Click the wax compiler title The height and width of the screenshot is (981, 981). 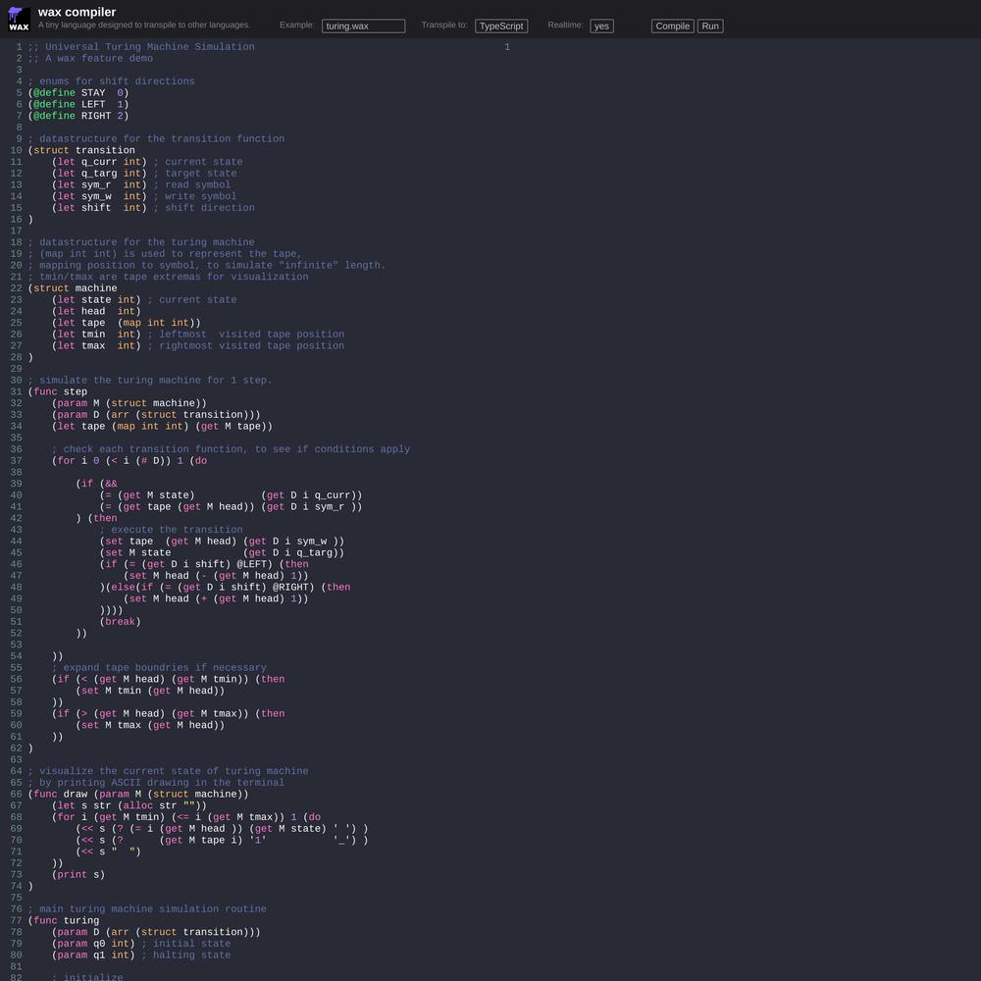77,12
